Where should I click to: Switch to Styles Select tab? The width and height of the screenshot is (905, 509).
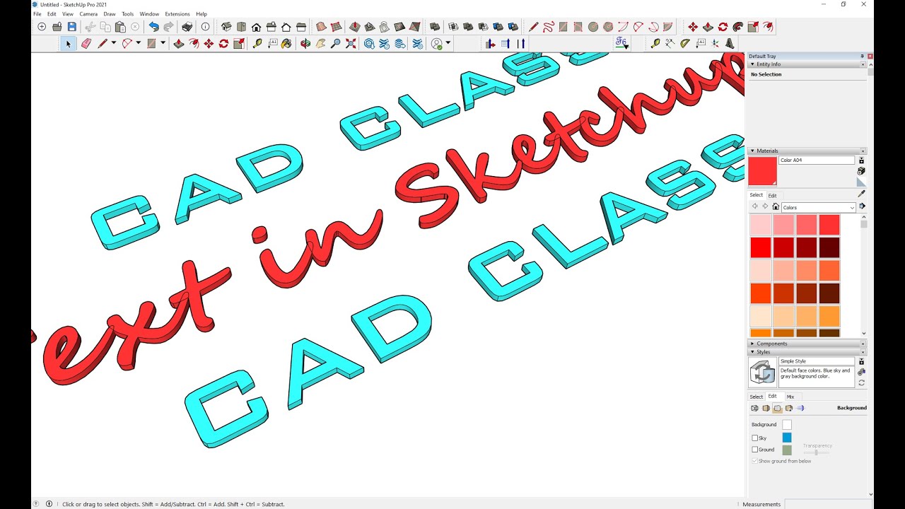pos(757,397)
